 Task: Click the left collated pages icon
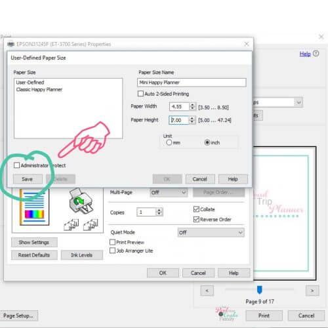72,224
